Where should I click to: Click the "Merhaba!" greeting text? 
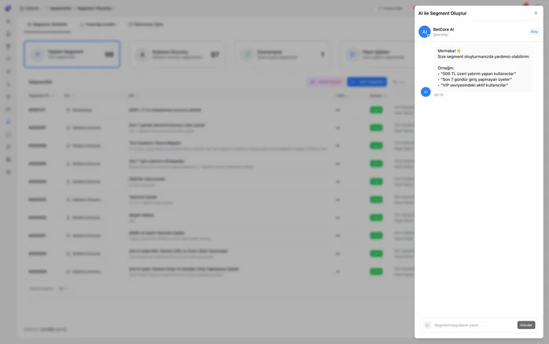[x=447, y=51]
